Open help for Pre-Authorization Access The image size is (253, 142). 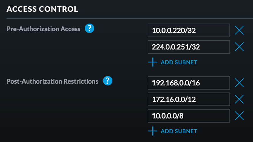pyautogui.click(x=89, y=29)
